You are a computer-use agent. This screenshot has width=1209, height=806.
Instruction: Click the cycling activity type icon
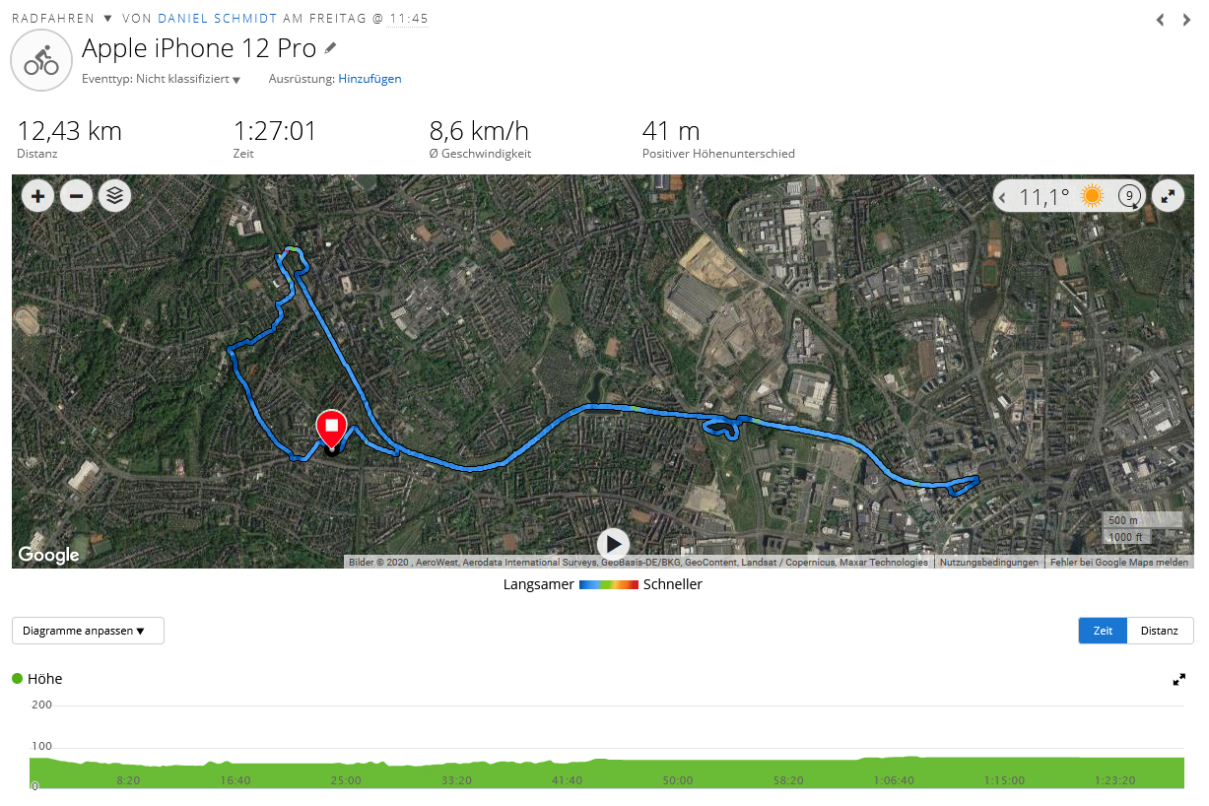41,61
